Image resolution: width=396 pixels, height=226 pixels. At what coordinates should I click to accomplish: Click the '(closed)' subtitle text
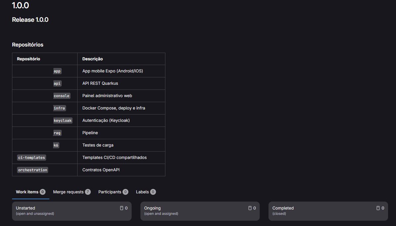pos(279,214)
